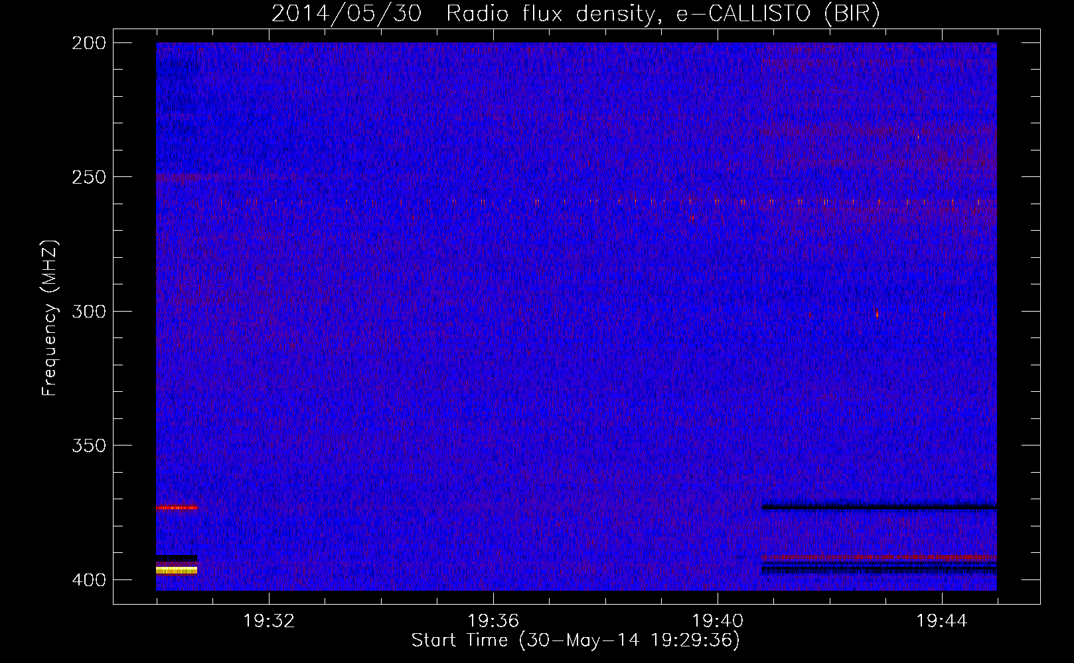This screenshot has height=663, width=1074.
Task: Click the 19:36 time tick label
Action: click(493, 621)
